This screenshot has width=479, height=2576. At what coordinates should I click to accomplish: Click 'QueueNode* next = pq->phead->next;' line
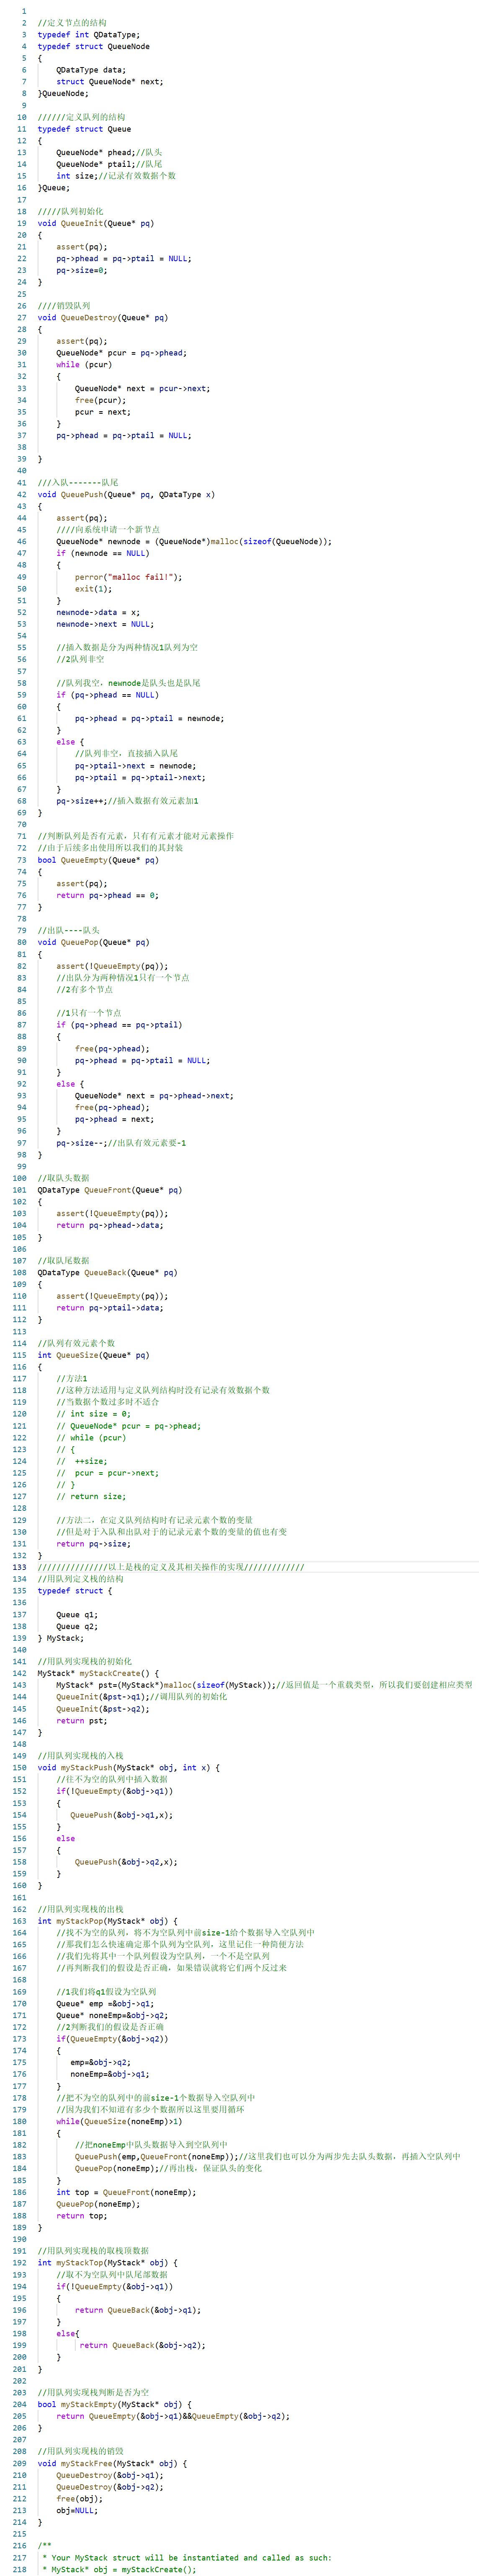[x=155, y=1095]
